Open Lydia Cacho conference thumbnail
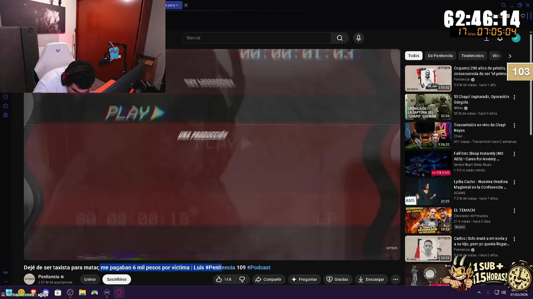The height and width of the screenshot is (299, 533). click(428, 191)
